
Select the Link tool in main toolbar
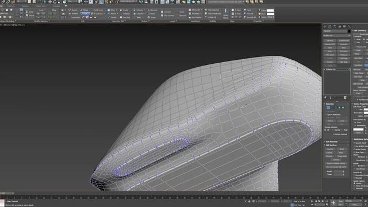click(3, 2)
